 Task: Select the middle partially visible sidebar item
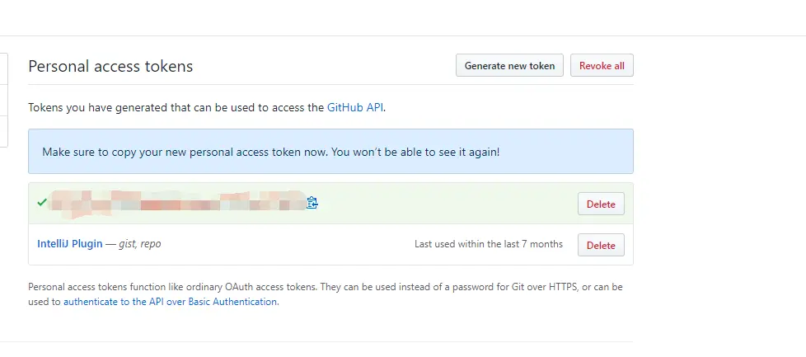click(x=4, y=100)
